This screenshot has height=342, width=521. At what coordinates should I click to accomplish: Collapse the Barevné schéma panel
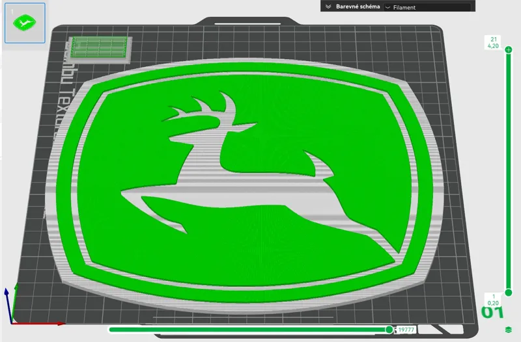tap(328, 7)
